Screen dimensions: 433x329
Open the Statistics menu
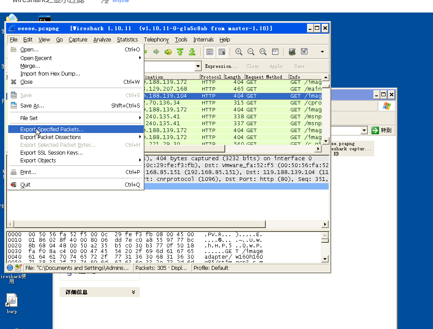pyautogui.click(x=127, y=40)
